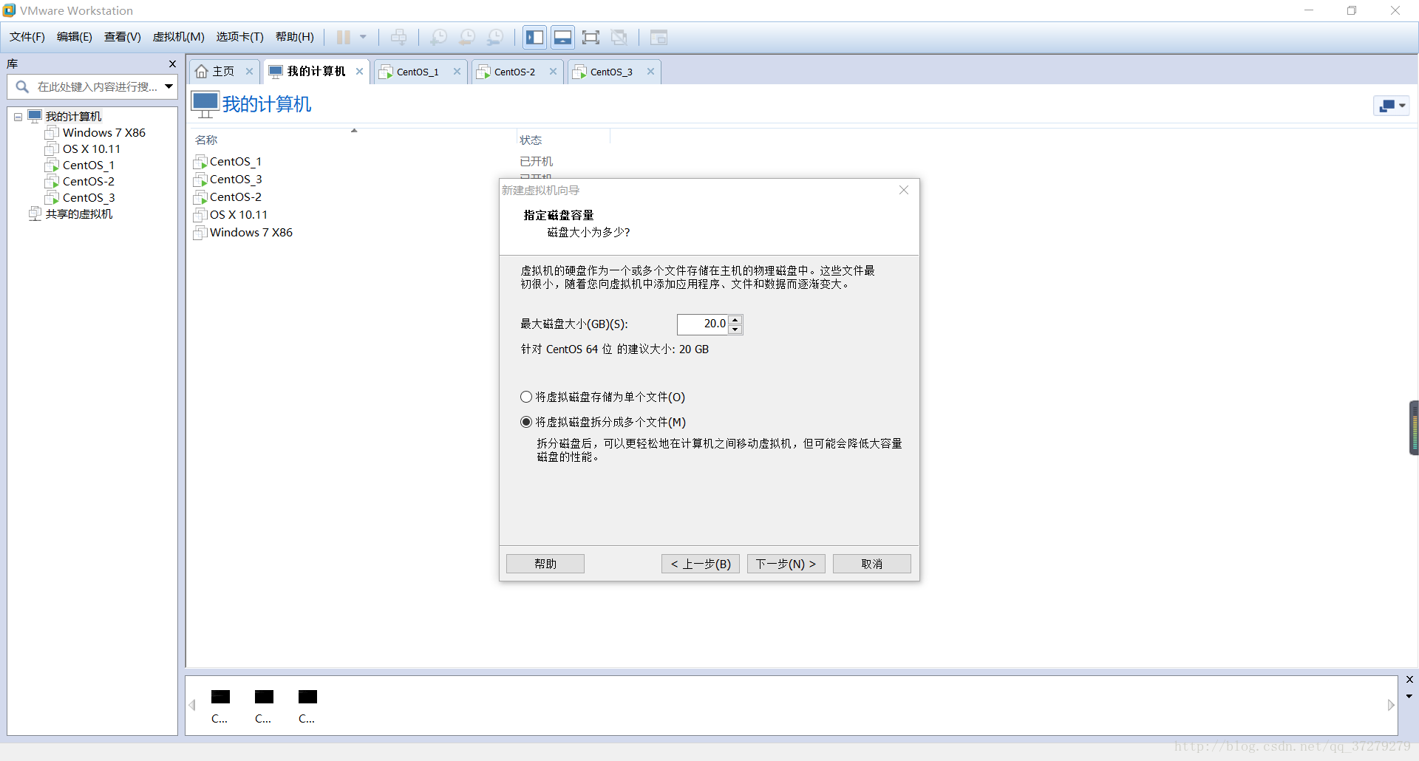The image size is (1419, 761).
Task: Toggle the library sidebar view icon
Action: point(534,37)
